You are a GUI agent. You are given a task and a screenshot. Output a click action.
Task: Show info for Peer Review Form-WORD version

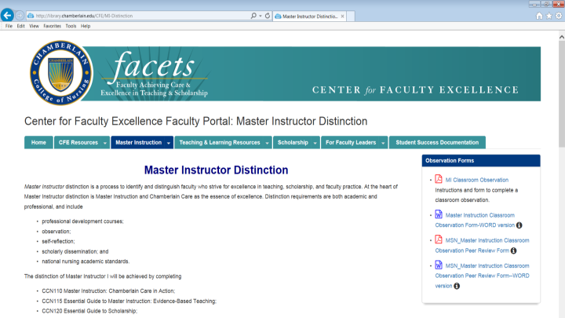pos(457,286)
